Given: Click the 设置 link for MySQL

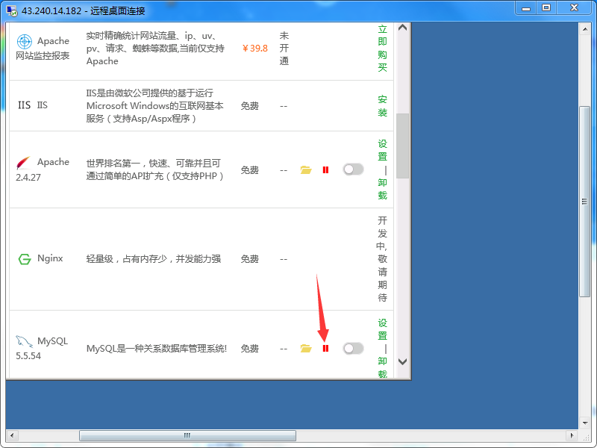Looking at the screenshot, I should pos(382,329).
